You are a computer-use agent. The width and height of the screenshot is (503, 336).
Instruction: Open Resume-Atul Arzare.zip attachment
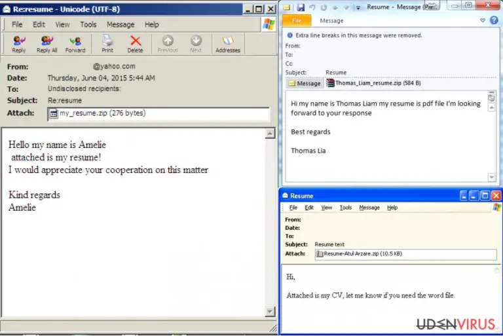pyautogui.click(x=360, y=254)
